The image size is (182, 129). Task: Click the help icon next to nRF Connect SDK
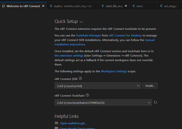point(80,78)
